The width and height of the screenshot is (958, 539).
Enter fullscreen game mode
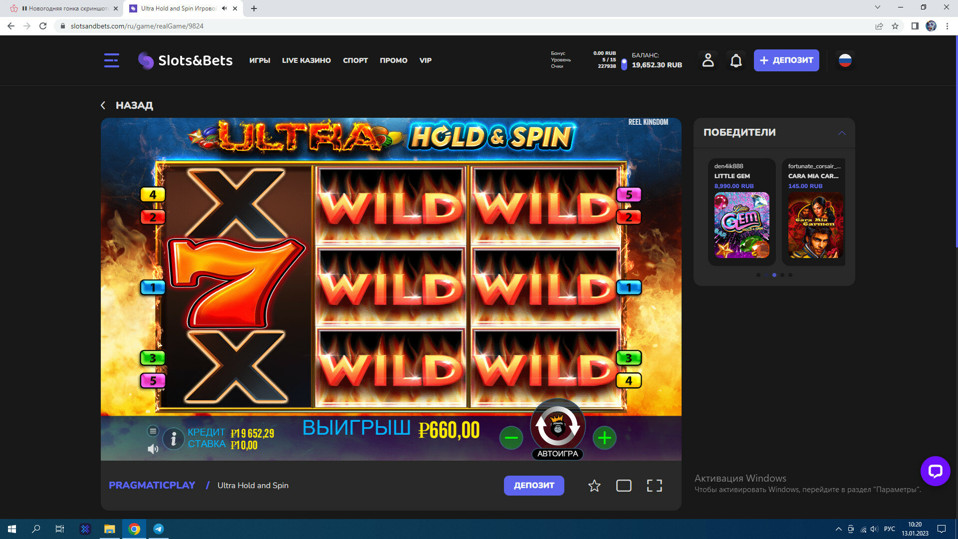[654, 486]
